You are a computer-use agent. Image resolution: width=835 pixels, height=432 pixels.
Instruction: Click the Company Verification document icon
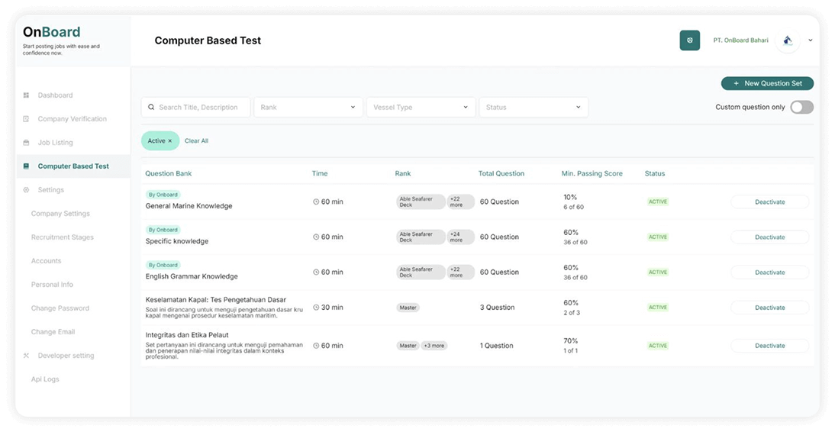click(x=26, y=119)
